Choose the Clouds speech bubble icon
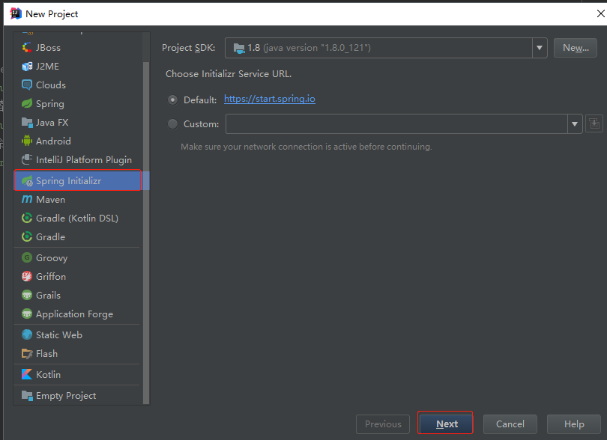 pyautogui.click(x=27, y=85)
